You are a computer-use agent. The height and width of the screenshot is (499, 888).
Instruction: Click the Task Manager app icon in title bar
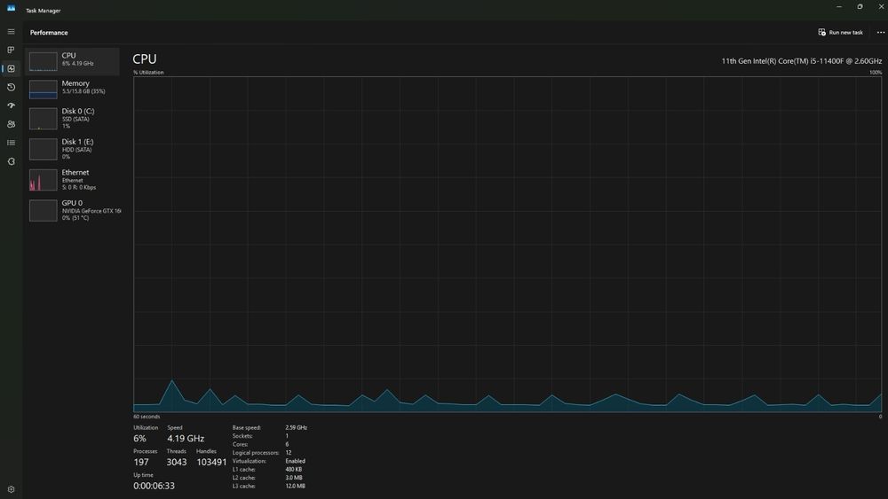(x=11, y=8)
